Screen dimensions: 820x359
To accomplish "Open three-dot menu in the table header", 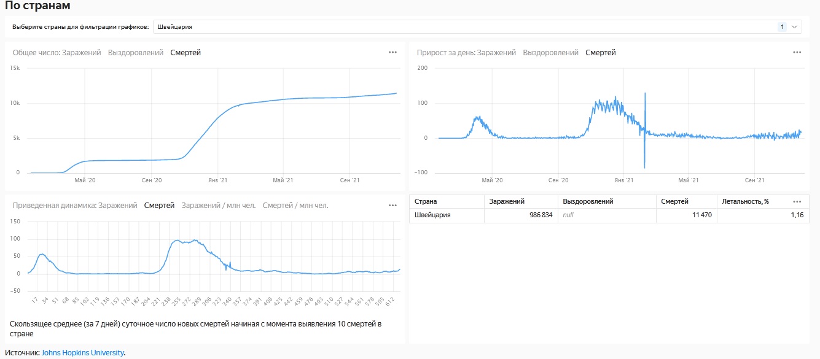I will click(x=797, y=201).
